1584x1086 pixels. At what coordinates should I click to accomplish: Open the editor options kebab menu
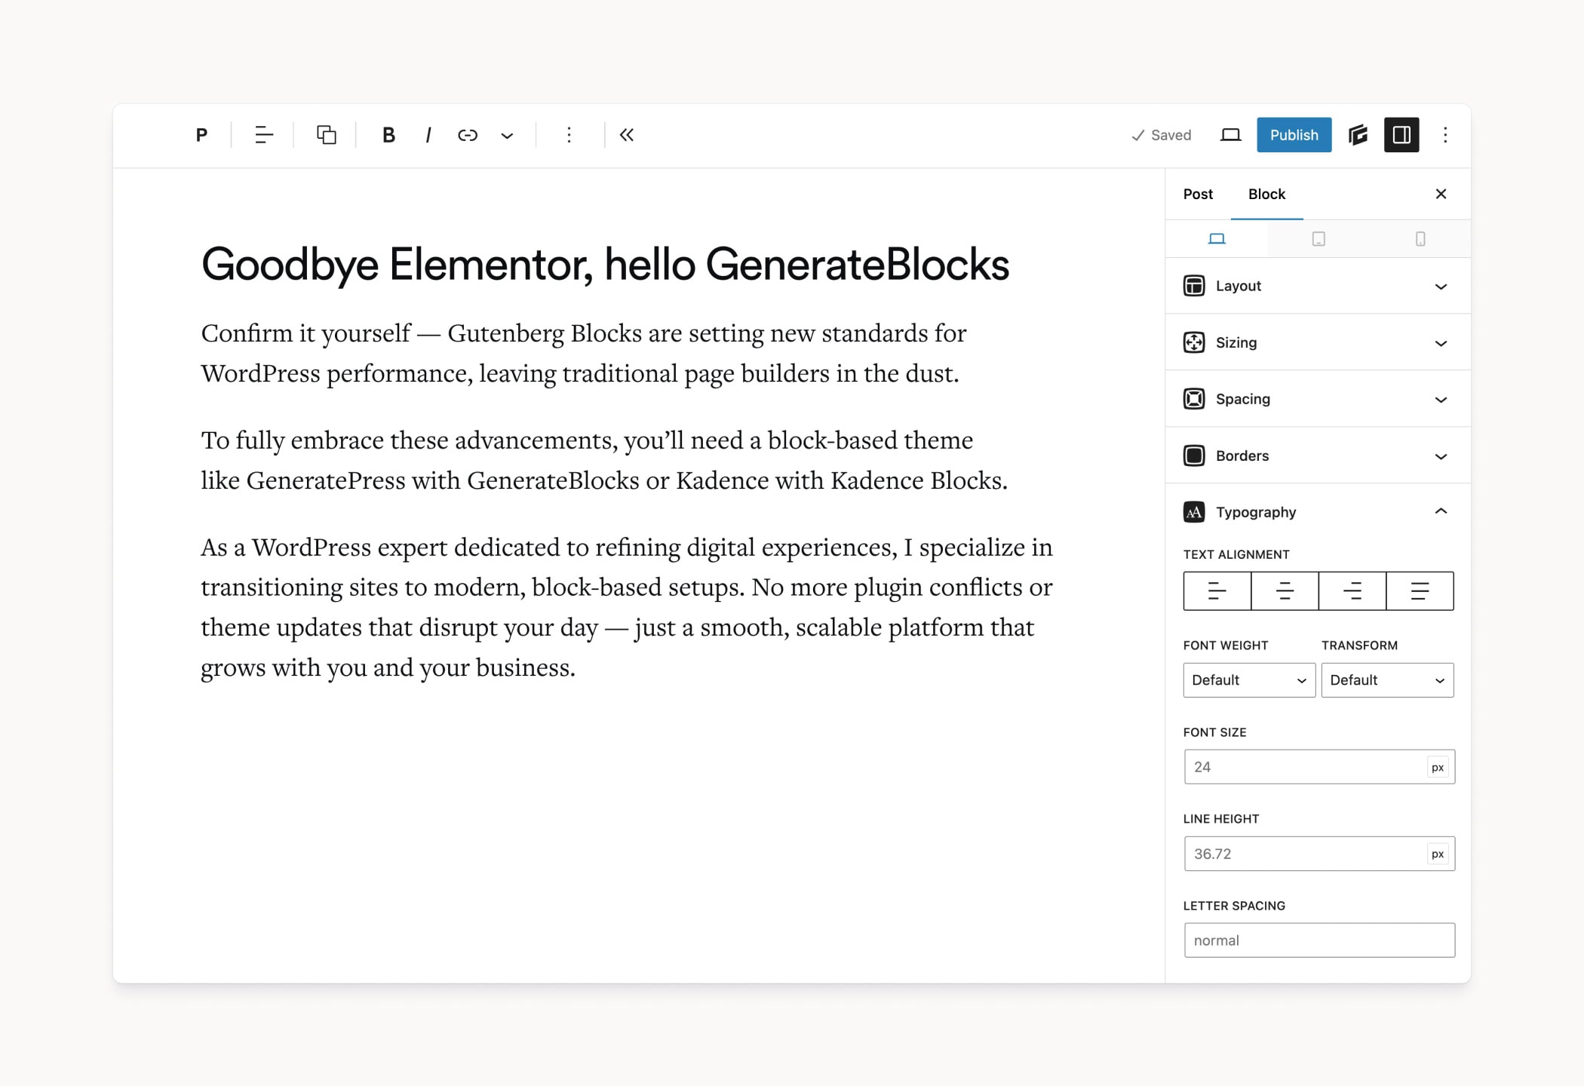pos(1445,135)
